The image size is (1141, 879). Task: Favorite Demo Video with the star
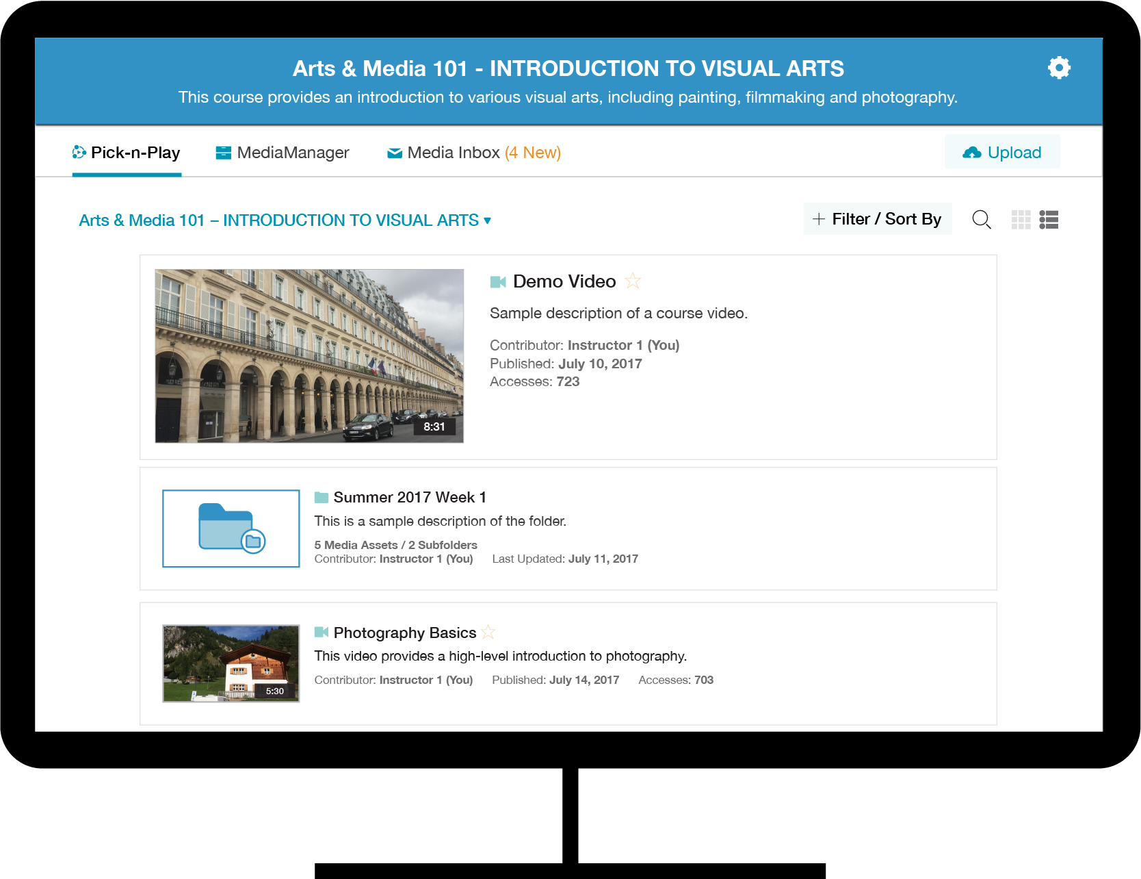pyautogui.click(x=633, y=281)
